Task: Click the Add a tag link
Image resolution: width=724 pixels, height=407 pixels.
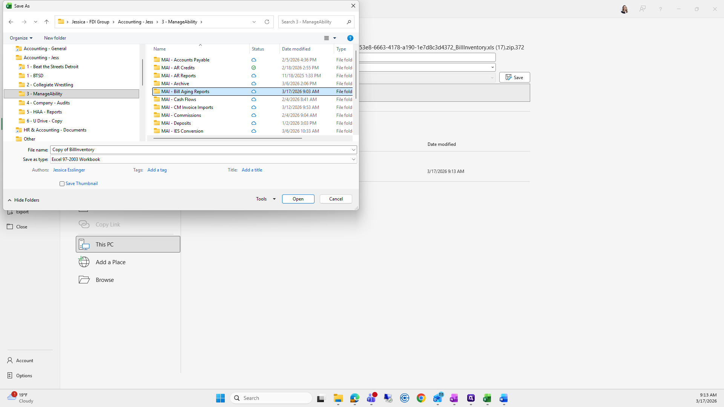Action: [x=157, y=170]
